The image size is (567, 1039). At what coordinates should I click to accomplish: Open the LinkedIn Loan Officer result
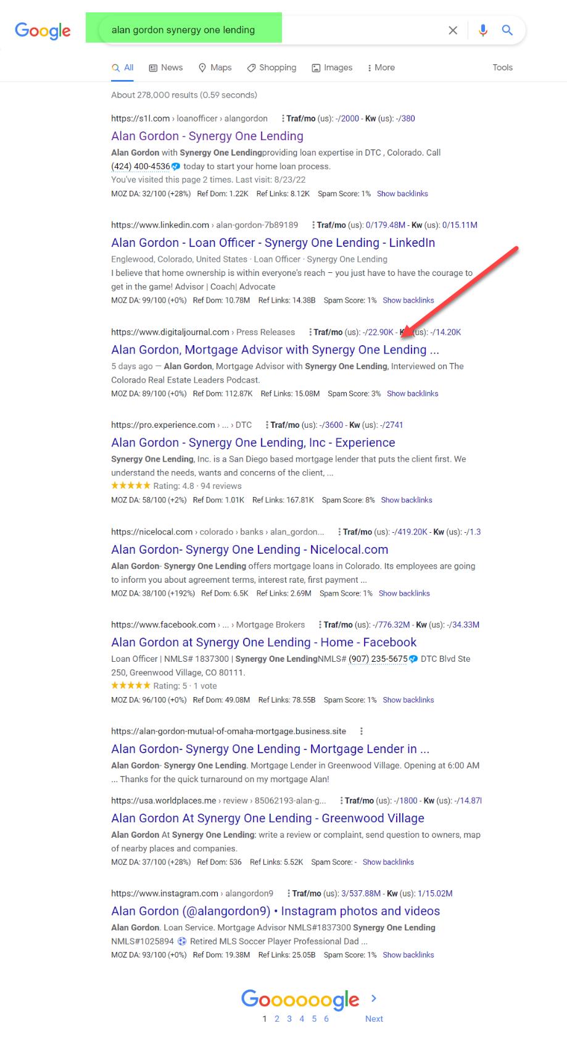pyautogui.click(x=273, y=243)
